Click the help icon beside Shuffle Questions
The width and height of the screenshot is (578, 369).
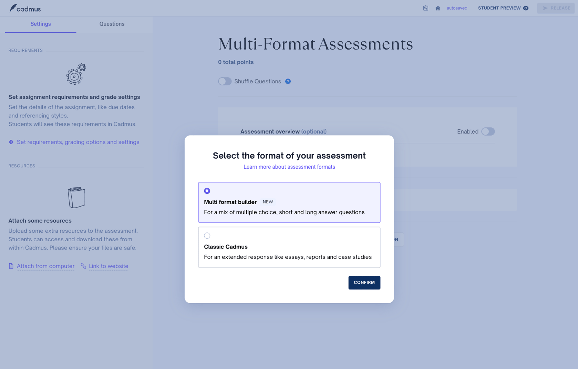288,81
